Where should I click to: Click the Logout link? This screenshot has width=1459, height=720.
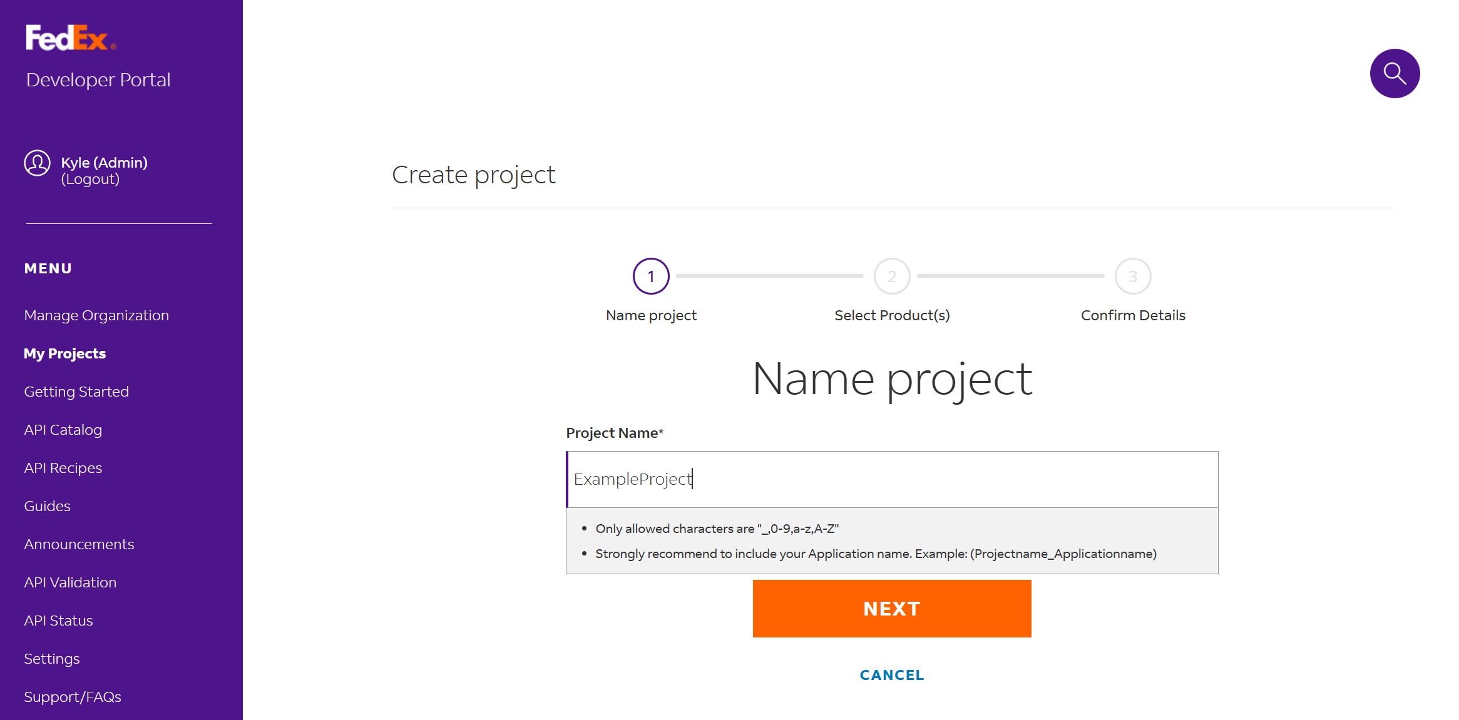(x=90, y=180)
